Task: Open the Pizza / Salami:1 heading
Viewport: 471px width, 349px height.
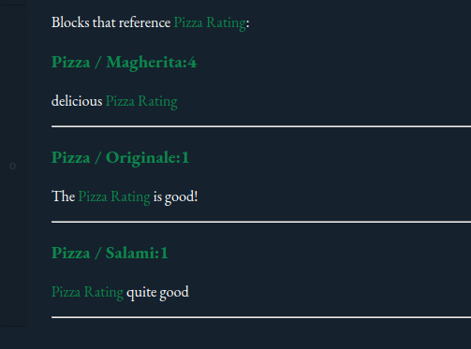Action: click(x=110, y=253)
